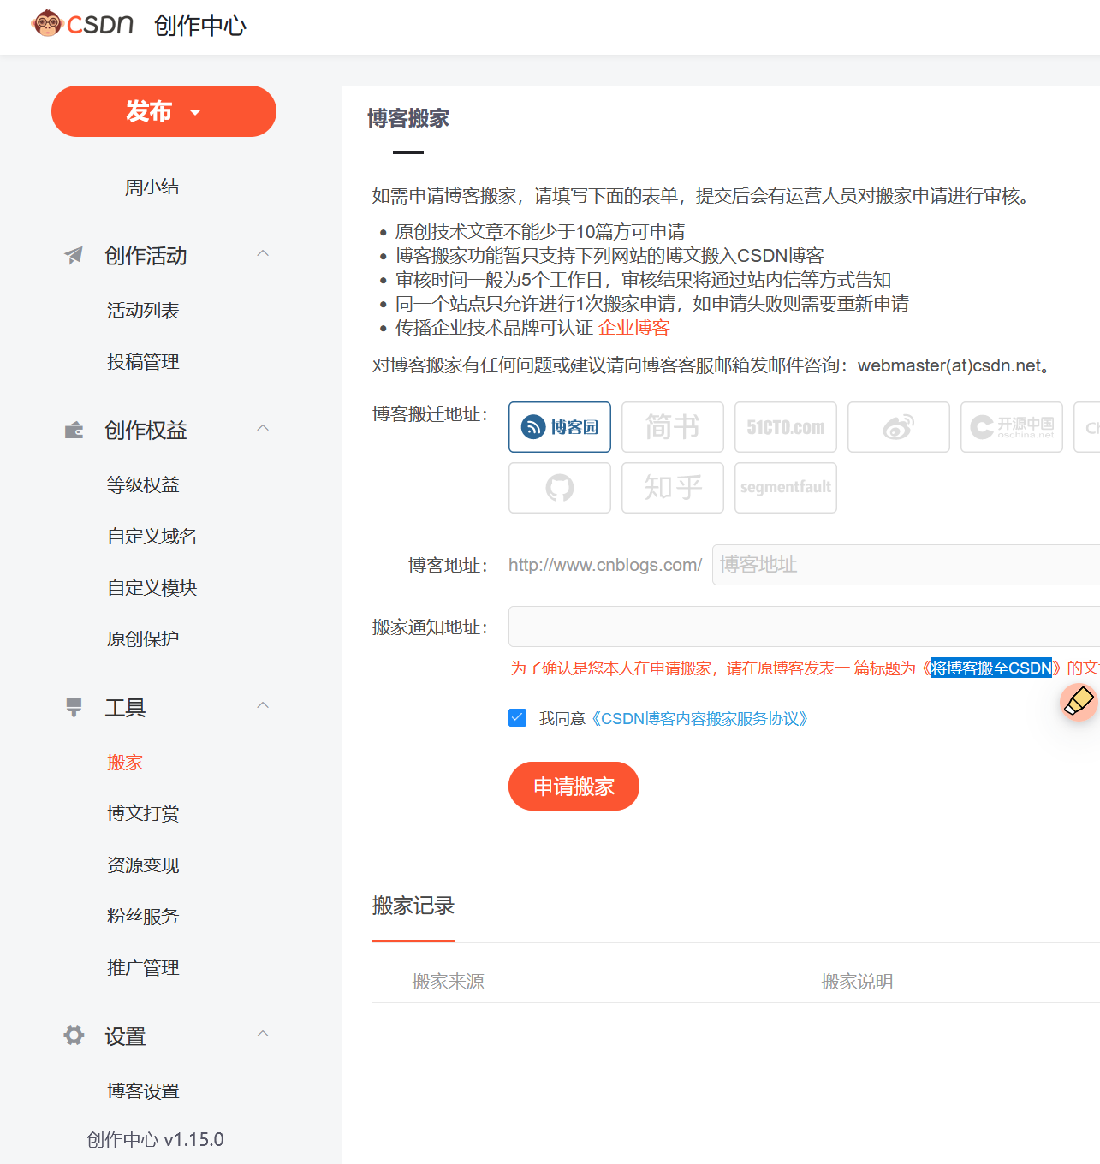Screen dimensions: 1100x1164
Task: Open 一周小结 in the sidebar
Action: pyautogui.click(x=143, y=187)
